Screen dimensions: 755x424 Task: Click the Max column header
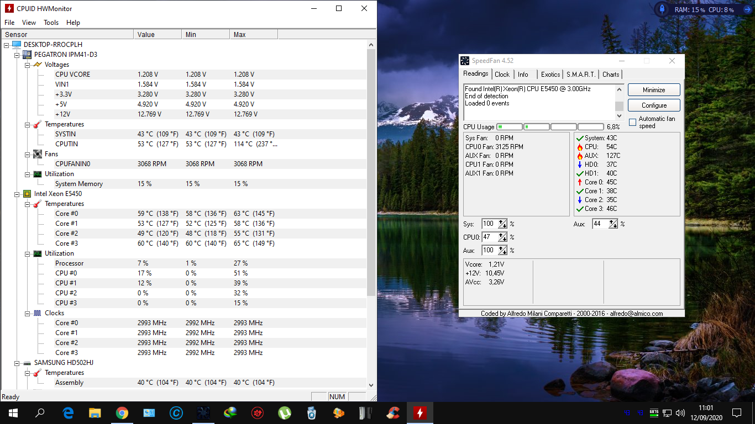(253, 34)
